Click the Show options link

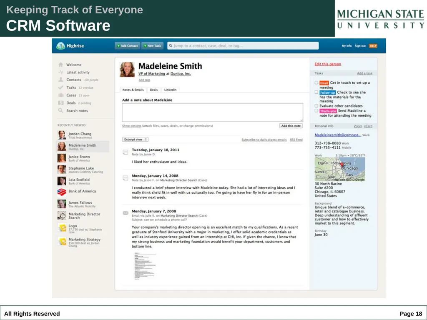pyautogui.click(x=131, y=126)
